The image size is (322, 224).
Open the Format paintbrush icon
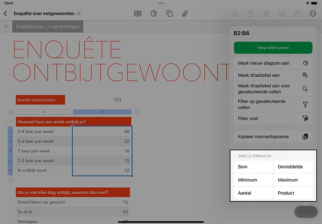(266, 13)
